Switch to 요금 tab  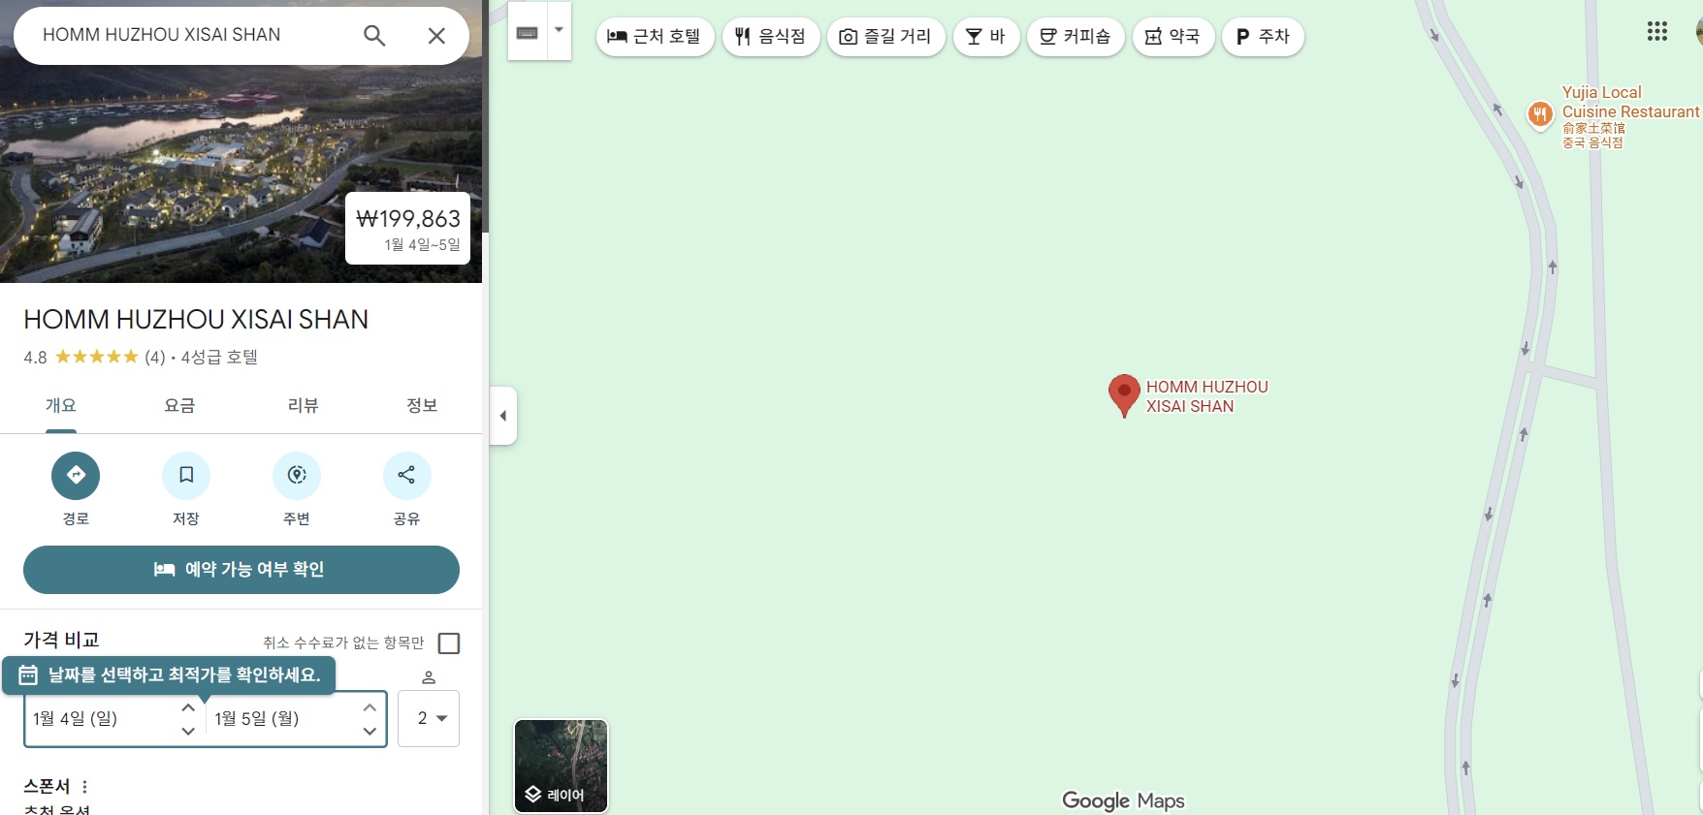(x=180, y=406)
